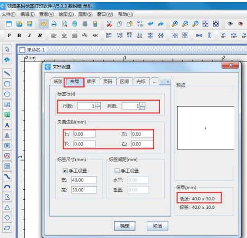Open the 绘图(D) menu
Screen dimensions: 247x238
tap(66, 14)
